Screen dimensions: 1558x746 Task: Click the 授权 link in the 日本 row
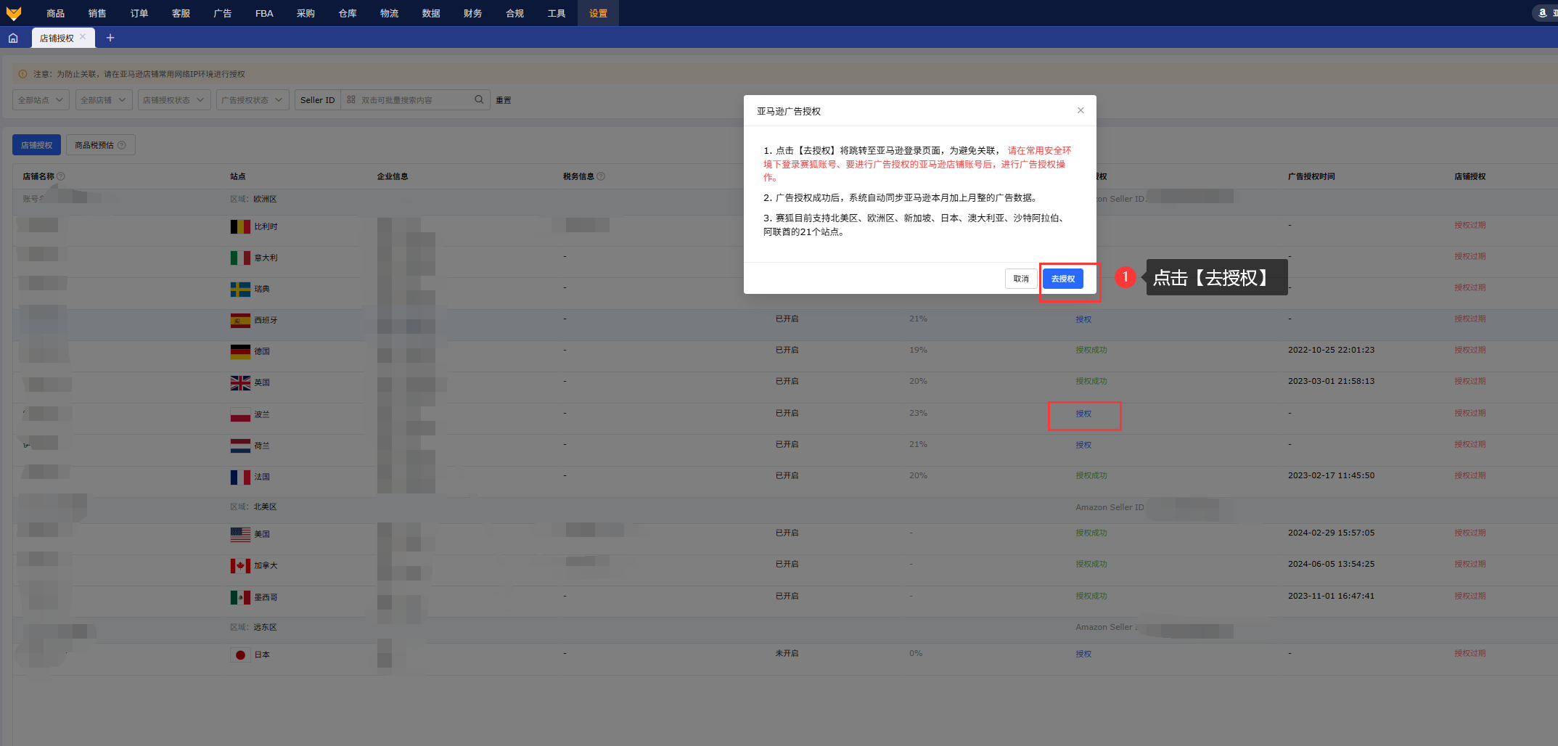tap(1083, 654)
